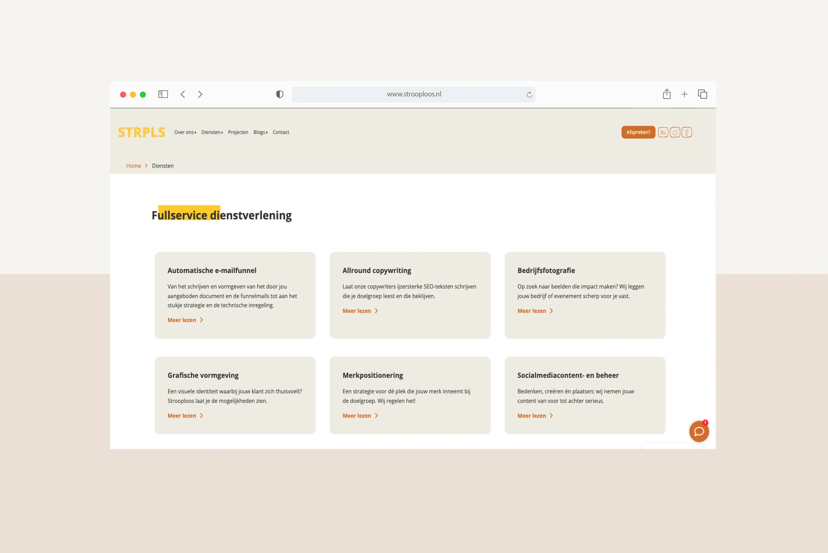Click the privacy shield icon

pos(279,94)
